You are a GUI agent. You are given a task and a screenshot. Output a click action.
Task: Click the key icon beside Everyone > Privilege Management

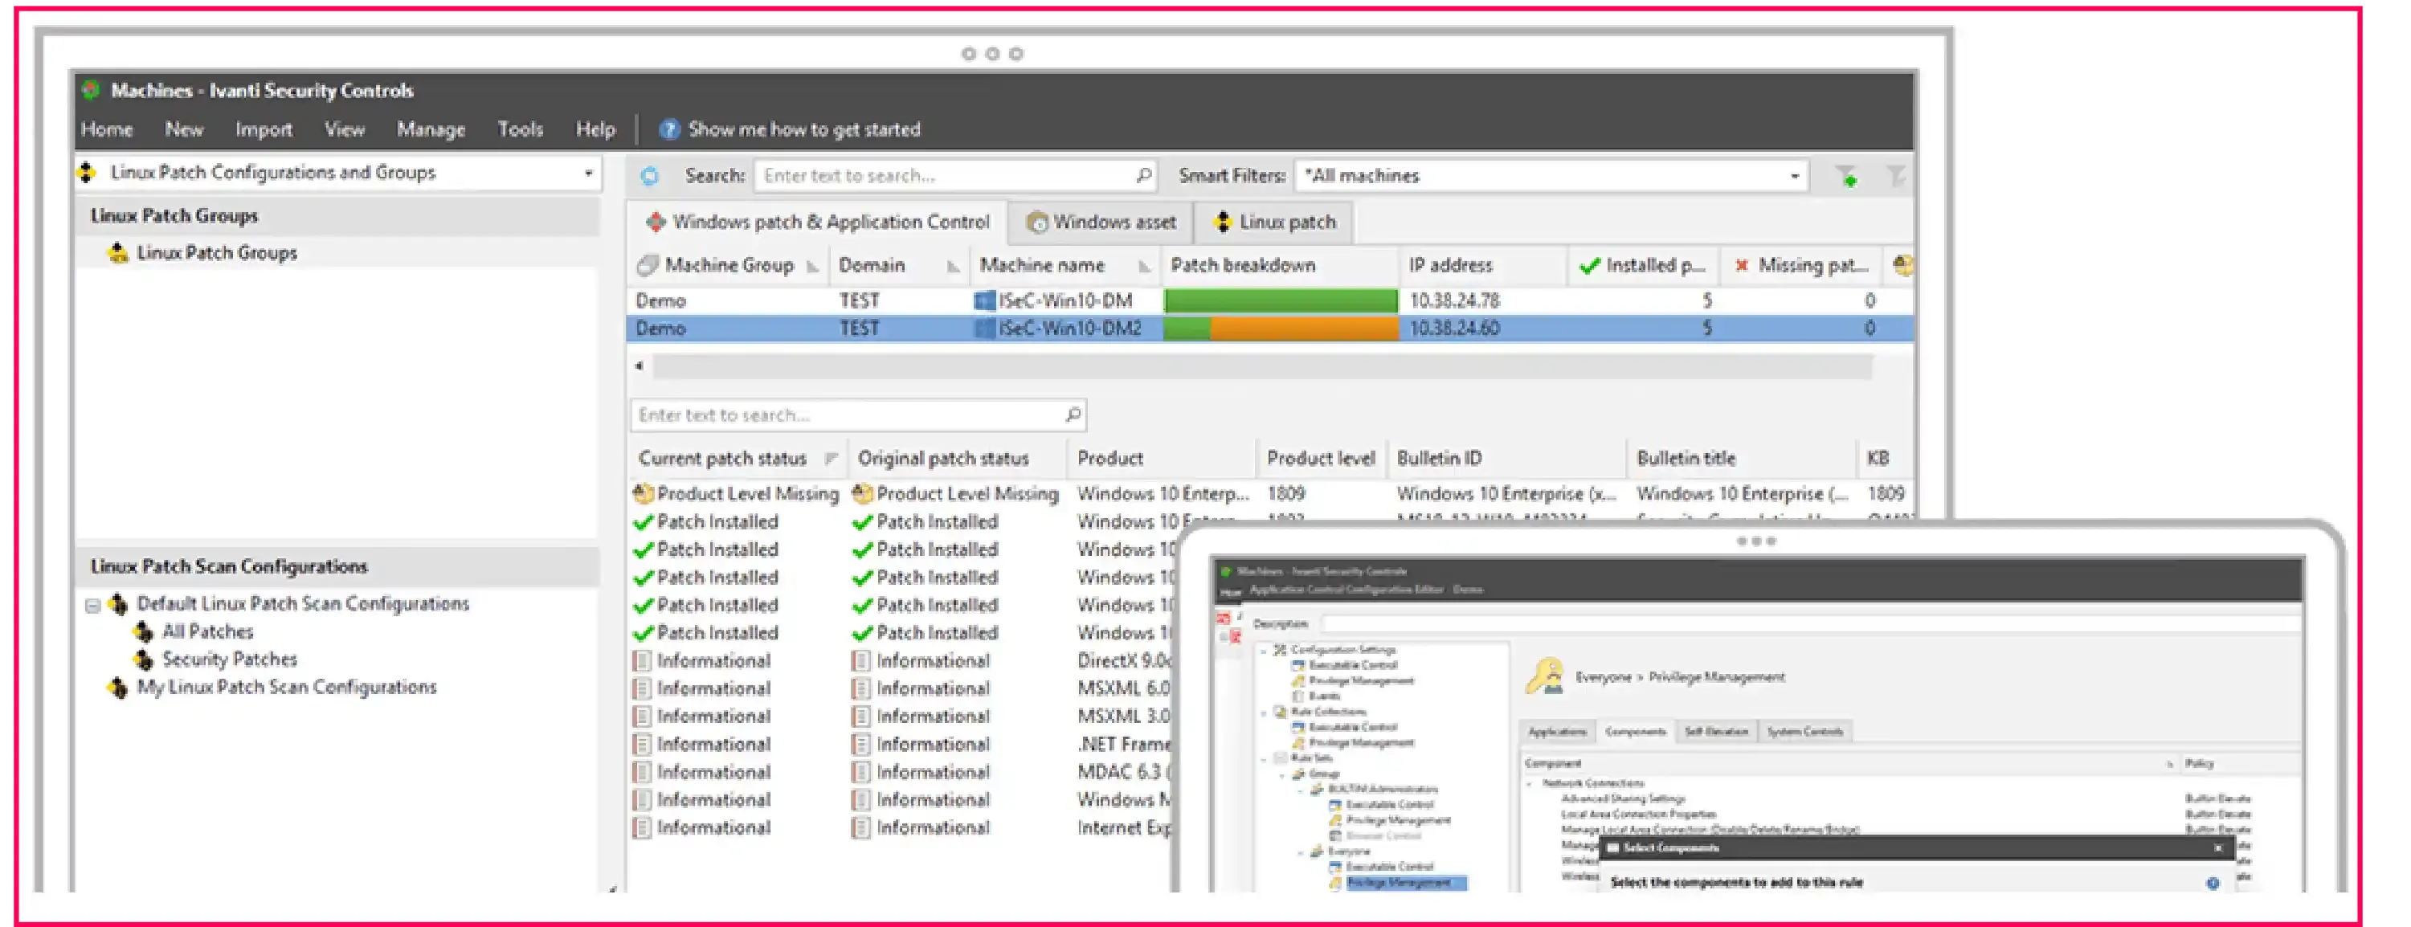(1545, 676)
